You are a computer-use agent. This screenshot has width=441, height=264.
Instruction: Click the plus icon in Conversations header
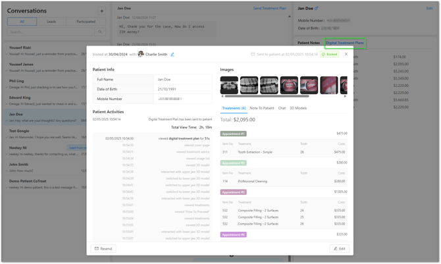pos(101,11)
